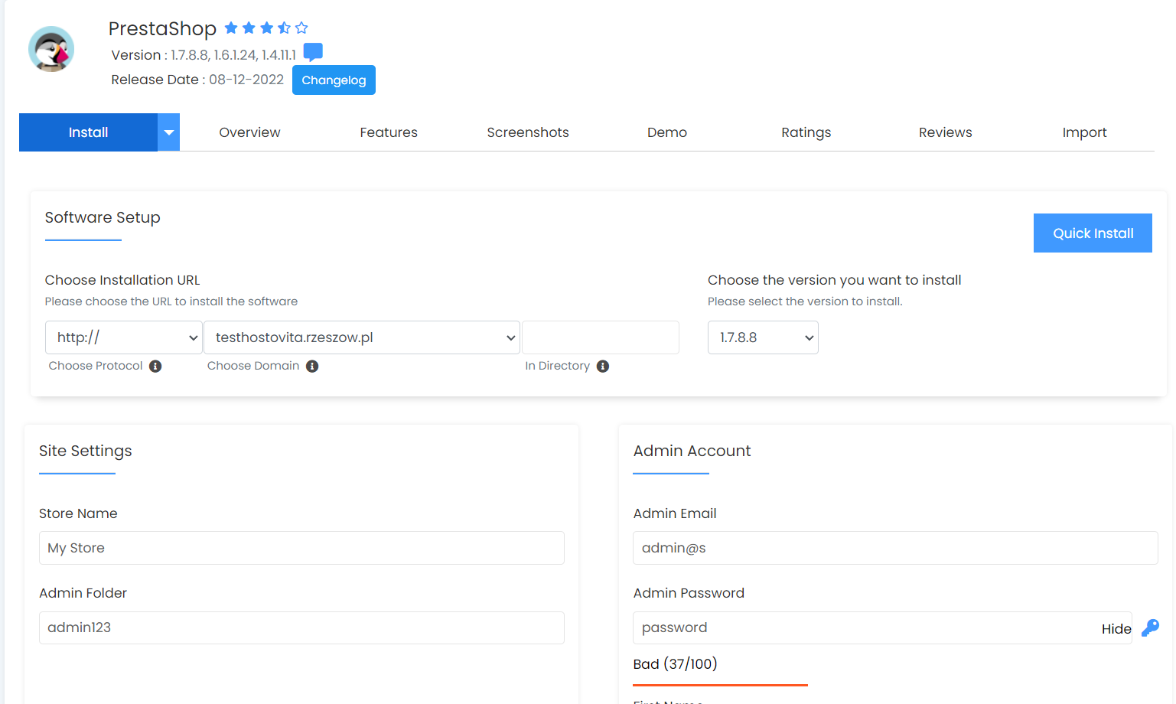The width and height of the screenshot is (1176, 704).
Task: Click the "Admin Account" heading
Action: (x=692, y=451)
